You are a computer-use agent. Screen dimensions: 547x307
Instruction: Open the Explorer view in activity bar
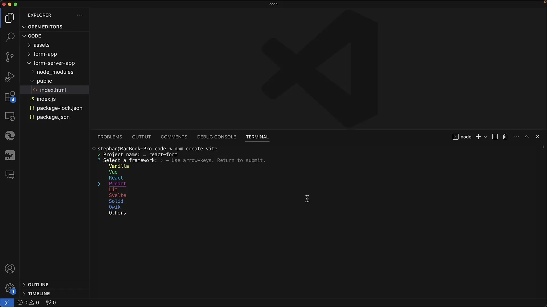tap(10, 18)
